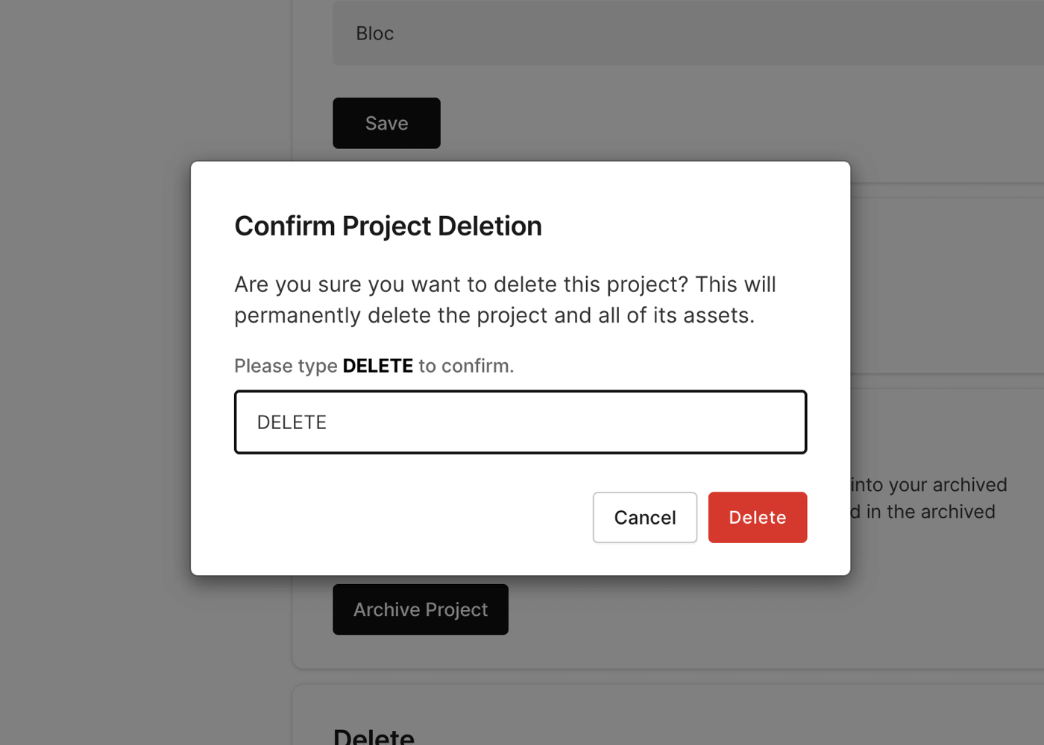
Task: Cancel the project deletion dialog
Action: click(x=644, y=517)
